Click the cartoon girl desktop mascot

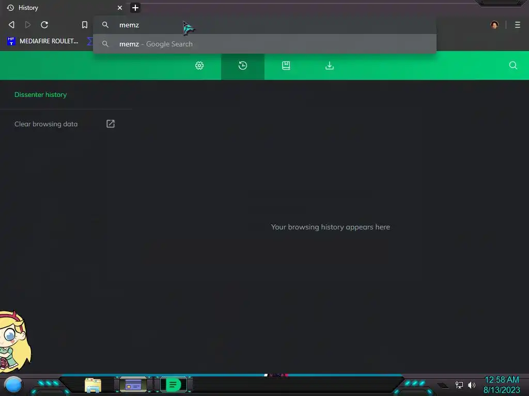pyautogui.click(x=15, y=341)
